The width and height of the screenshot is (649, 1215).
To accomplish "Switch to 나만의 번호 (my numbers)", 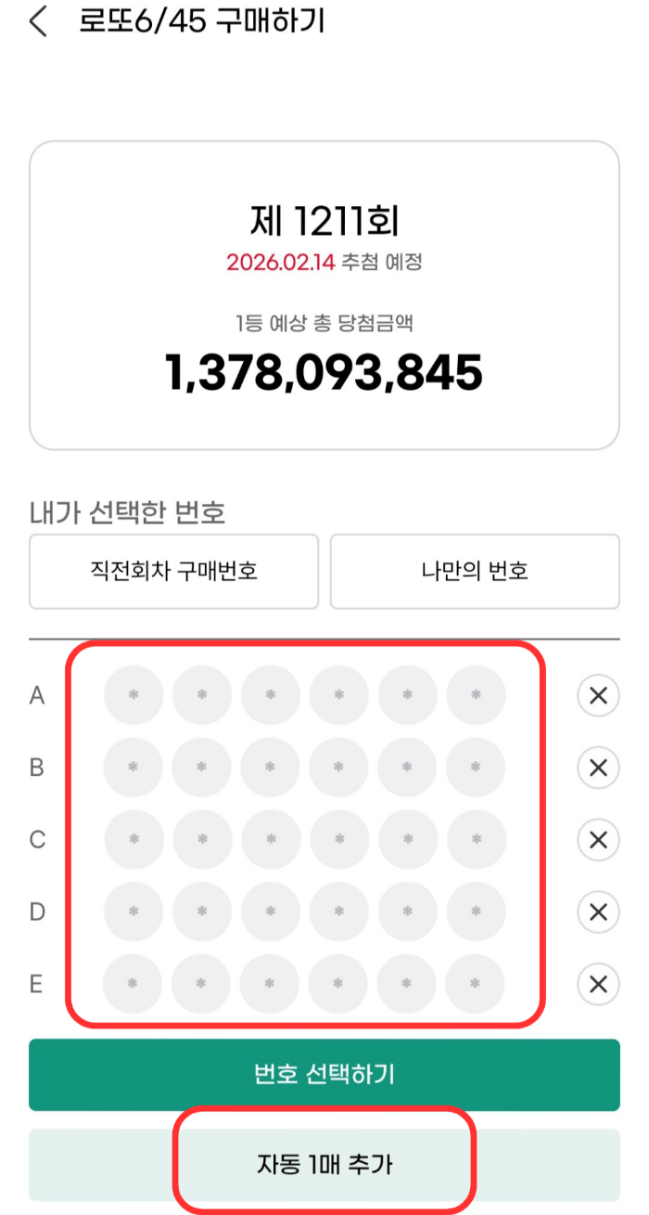I will tap(475, 572).
